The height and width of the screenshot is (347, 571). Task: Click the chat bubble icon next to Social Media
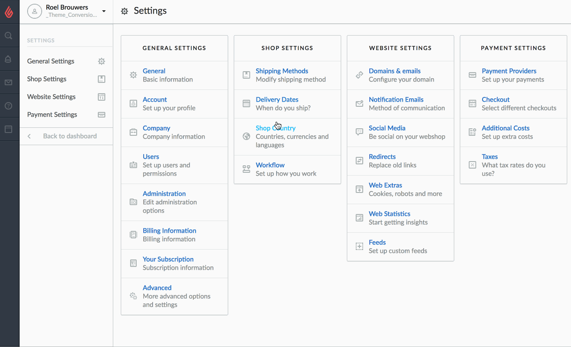(359, 132)
